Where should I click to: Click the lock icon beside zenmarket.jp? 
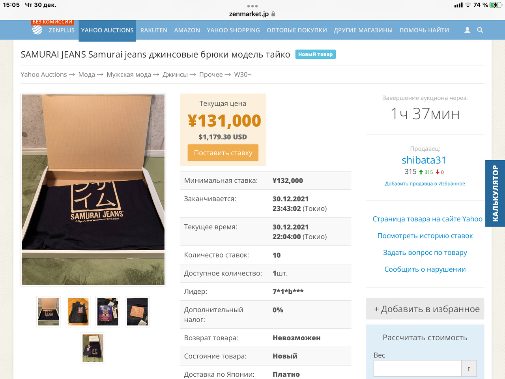pyautogui.click(x=273, y=14)
